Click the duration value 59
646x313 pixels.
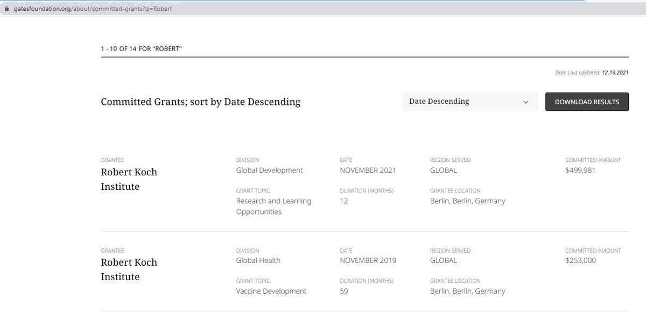(344, 291)
